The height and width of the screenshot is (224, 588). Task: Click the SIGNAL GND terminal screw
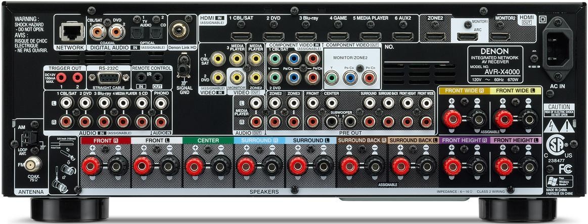point(184,69)
